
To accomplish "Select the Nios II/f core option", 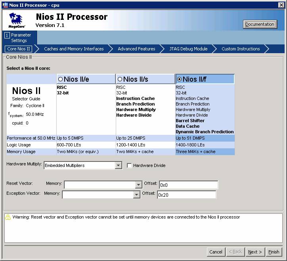I will 180,79.
